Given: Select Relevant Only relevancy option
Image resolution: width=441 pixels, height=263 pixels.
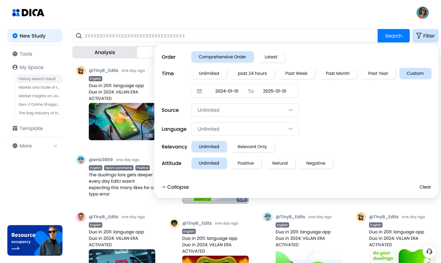Looking at the screenshot, I should 252,146.
